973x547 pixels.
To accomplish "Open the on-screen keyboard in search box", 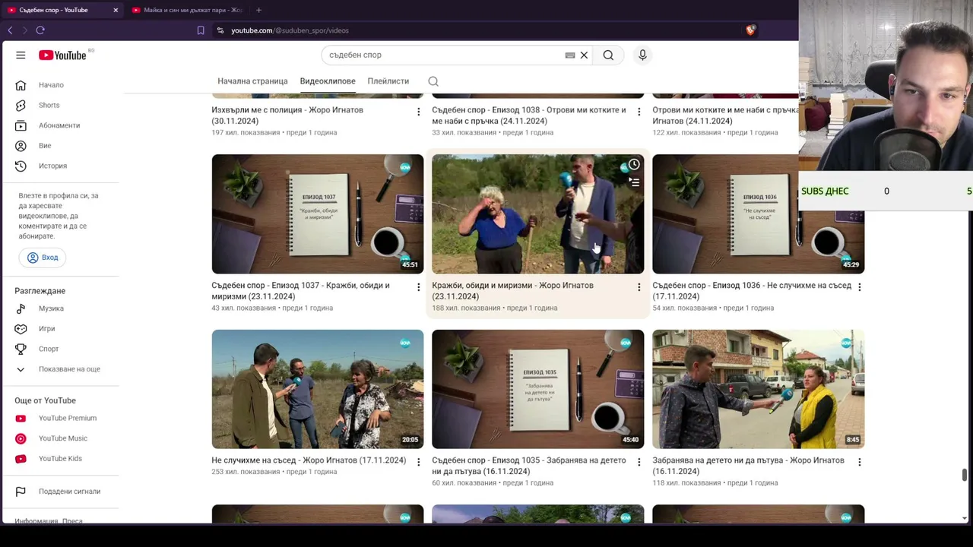I will click(569, 55).
